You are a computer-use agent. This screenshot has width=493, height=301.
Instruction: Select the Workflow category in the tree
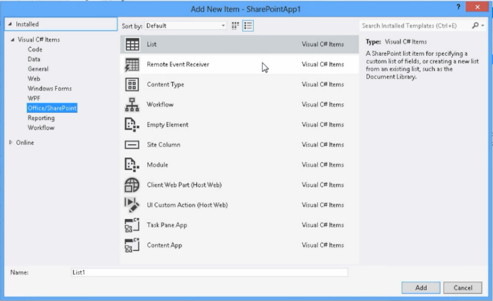[41, 128]
